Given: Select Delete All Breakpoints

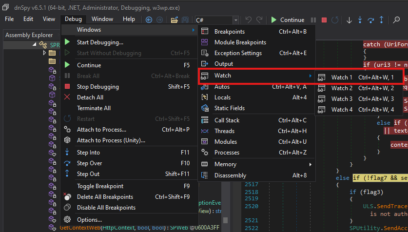Looking at the screenshot, I should 129,197.
